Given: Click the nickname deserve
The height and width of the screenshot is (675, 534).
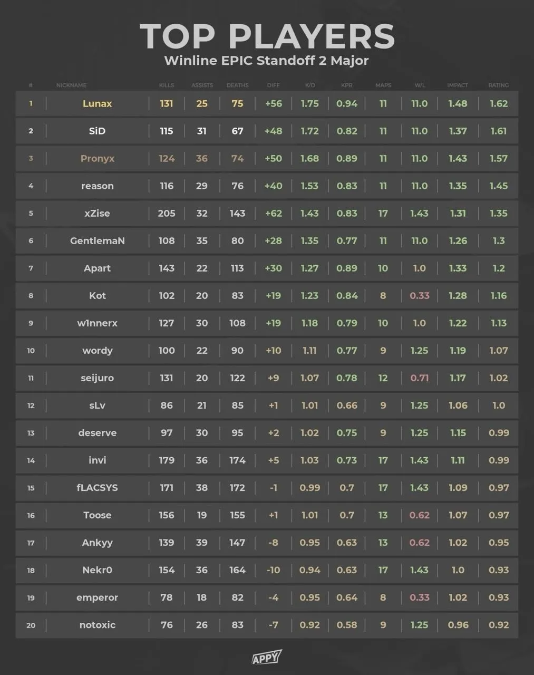Looking at the screenshot, I should 98,433.
